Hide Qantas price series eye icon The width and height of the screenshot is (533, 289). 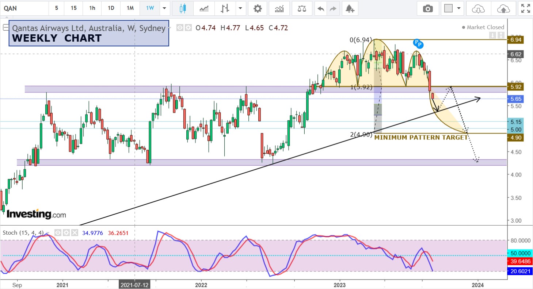click(x=180, y=27)
